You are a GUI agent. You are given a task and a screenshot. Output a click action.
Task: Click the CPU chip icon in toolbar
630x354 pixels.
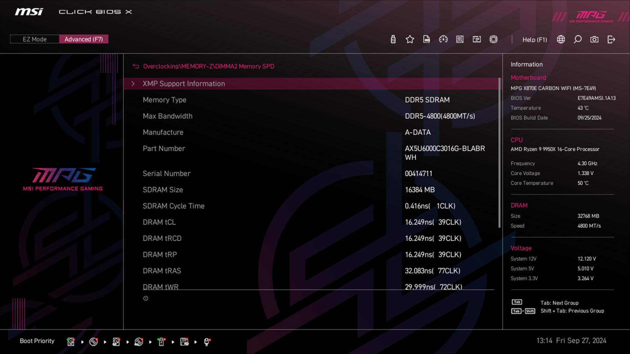click(493, 40)
